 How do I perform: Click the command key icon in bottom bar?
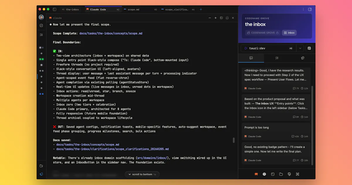point(297,174)
